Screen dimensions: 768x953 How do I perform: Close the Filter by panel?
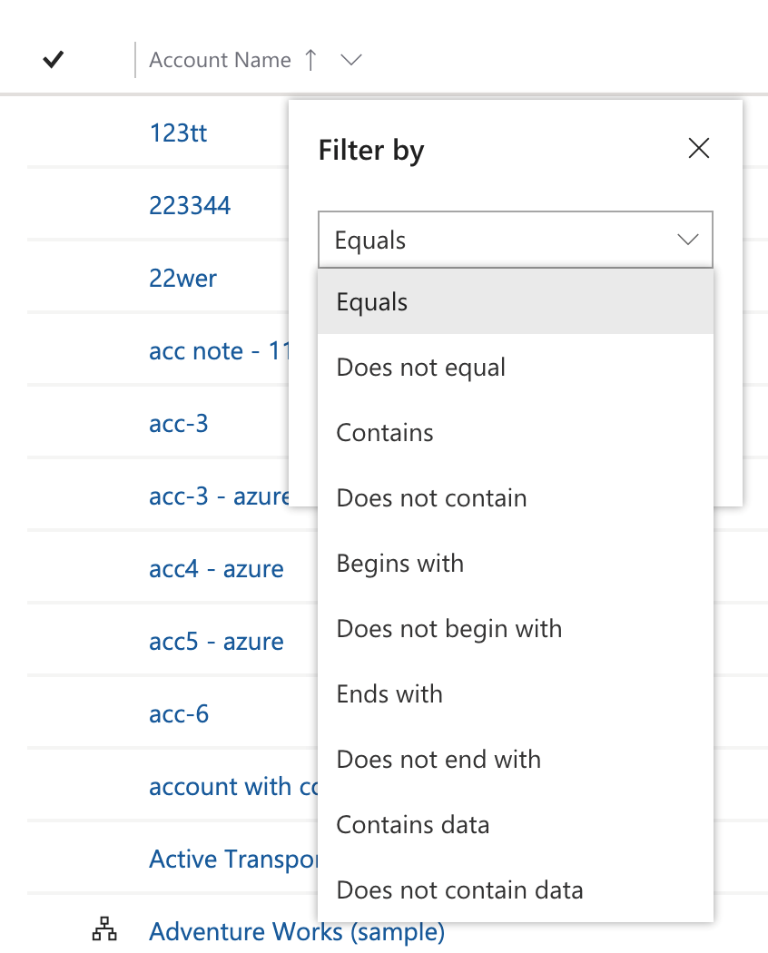click(698, 148)
